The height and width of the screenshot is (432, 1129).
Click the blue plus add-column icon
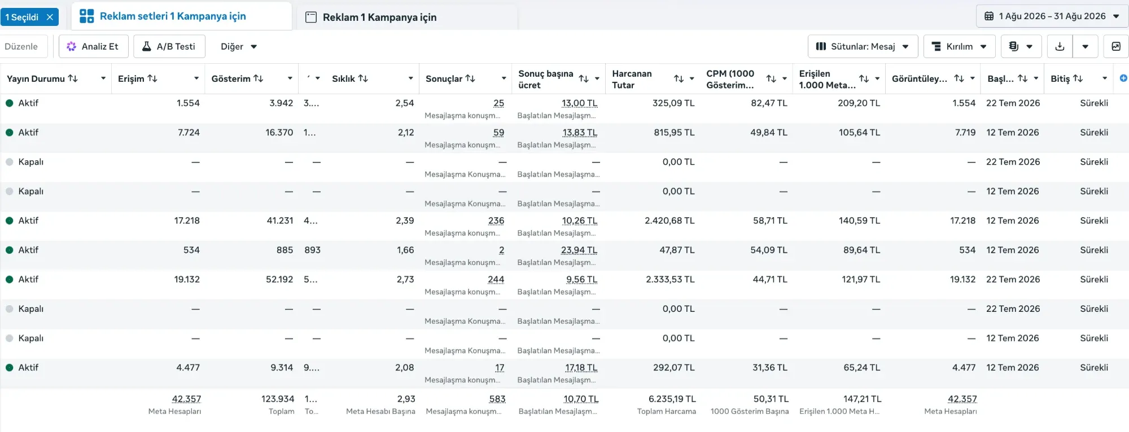[1123, 78]
